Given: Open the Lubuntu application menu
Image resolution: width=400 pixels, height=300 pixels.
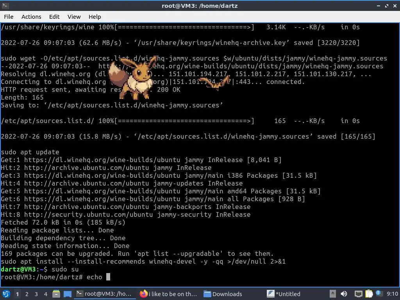Looking at the screenshot, I should coord(6,294).
